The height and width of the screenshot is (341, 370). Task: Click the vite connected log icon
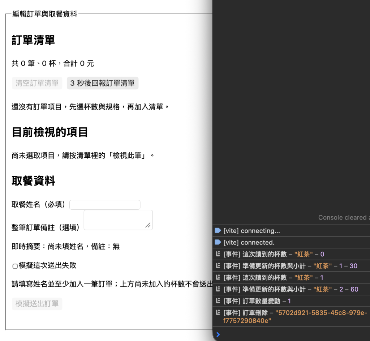tap(218, 242)
